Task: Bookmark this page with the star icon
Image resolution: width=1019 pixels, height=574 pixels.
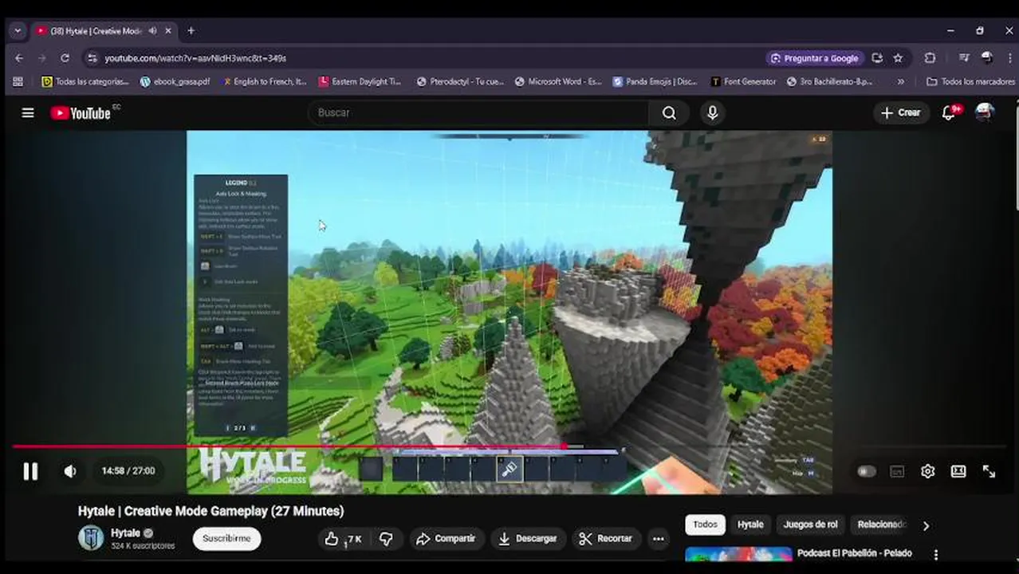Action: [x=898, y=58]
